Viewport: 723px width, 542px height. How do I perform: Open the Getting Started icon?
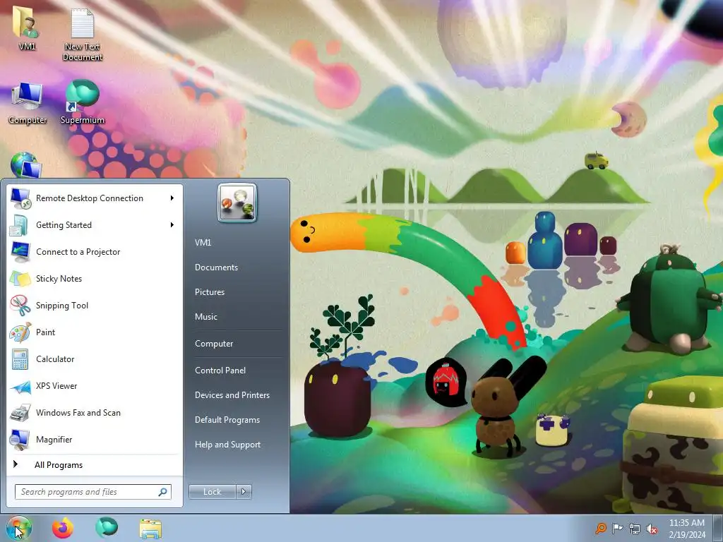coord(20,225)
